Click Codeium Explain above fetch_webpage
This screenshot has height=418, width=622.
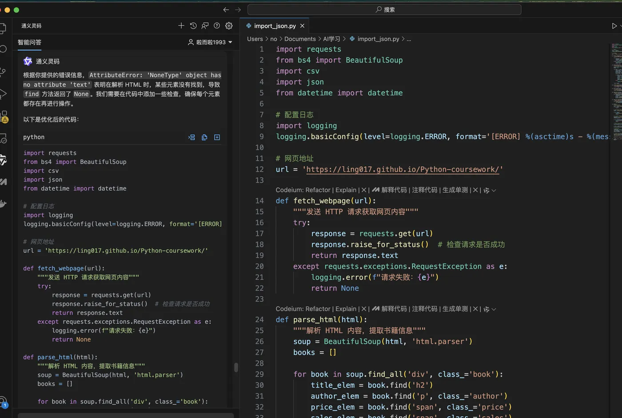point(346,190)
